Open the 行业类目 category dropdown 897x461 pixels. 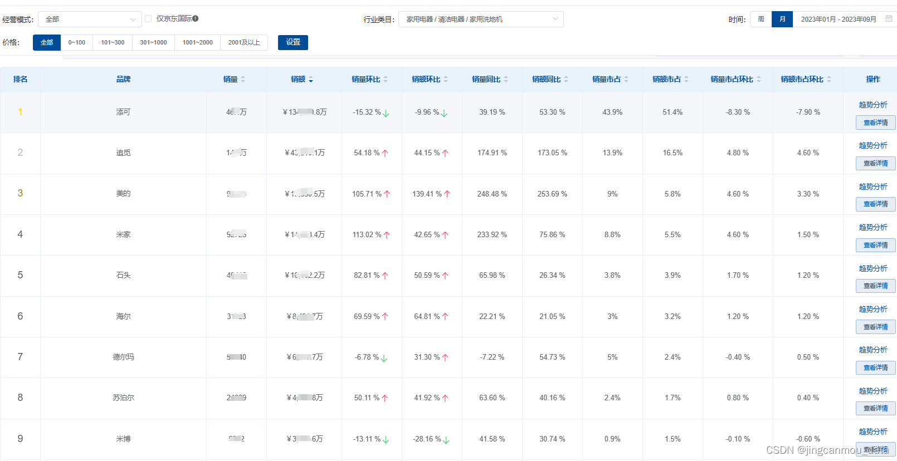(x=481, y=19)
